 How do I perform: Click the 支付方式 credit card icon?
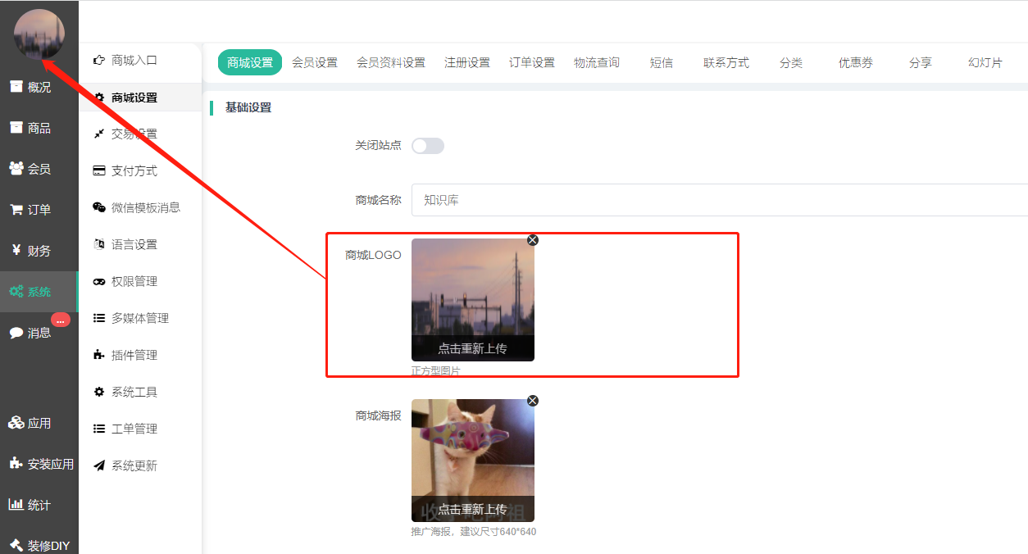[99, 170]
